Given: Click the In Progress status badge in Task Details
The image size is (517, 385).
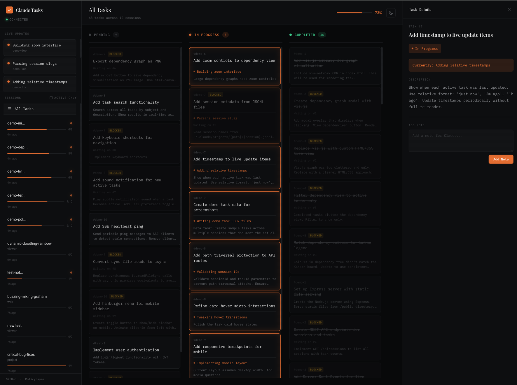Looking at the screenshot, I should 425,48.
